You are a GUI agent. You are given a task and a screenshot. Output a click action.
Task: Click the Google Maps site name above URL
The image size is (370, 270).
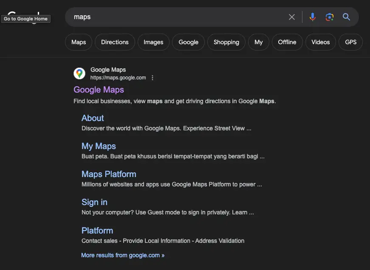click(108, 70)
